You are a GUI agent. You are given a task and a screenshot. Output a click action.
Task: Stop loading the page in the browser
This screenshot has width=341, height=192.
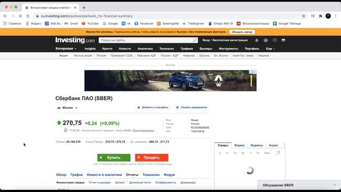click(20, 16)
